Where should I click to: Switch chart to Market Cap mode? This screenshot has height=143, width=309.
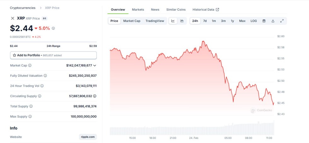click(131, 21)
